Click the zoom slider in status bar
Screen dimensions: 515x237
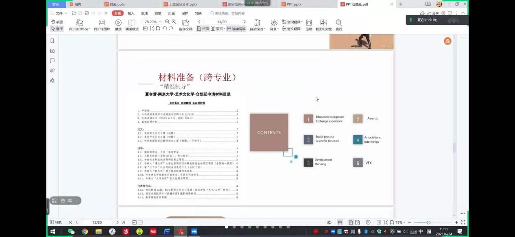(x=428, y=222)
